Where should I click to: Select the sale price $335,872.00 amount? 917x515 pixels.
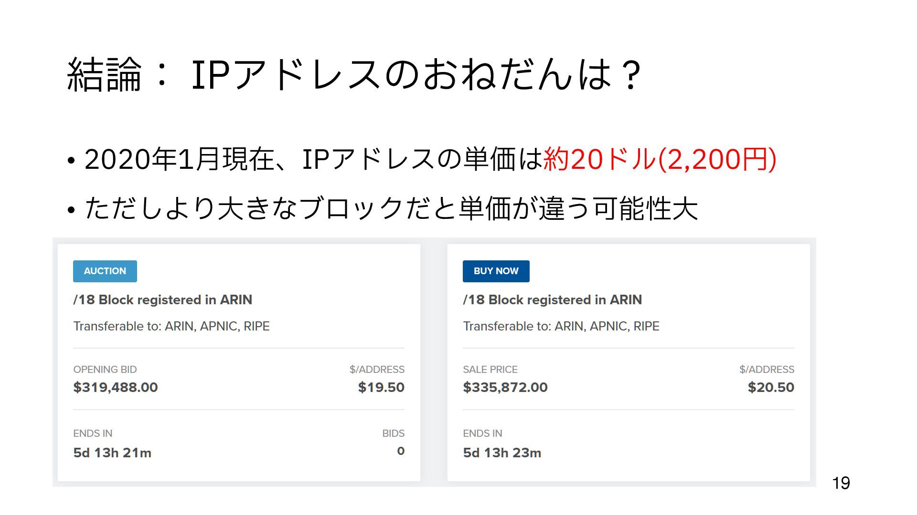[x=505, y=387]
